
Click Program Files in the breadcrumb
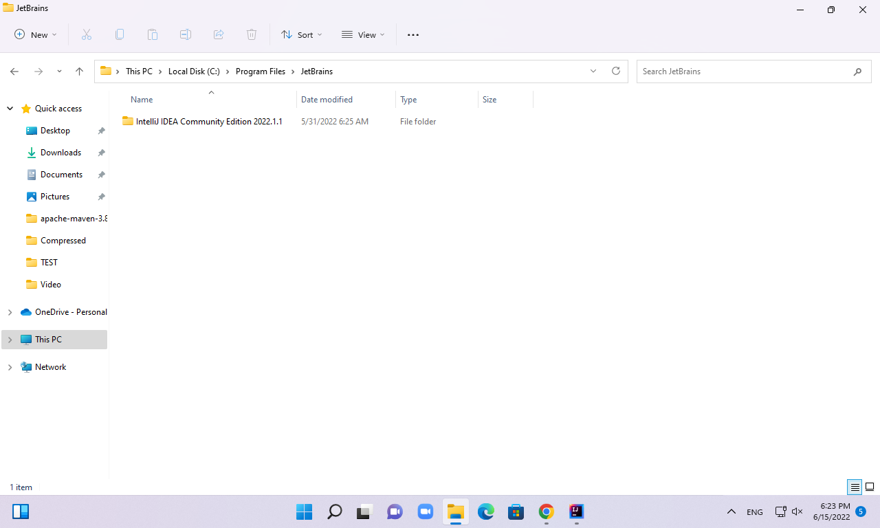pos(260,71)
